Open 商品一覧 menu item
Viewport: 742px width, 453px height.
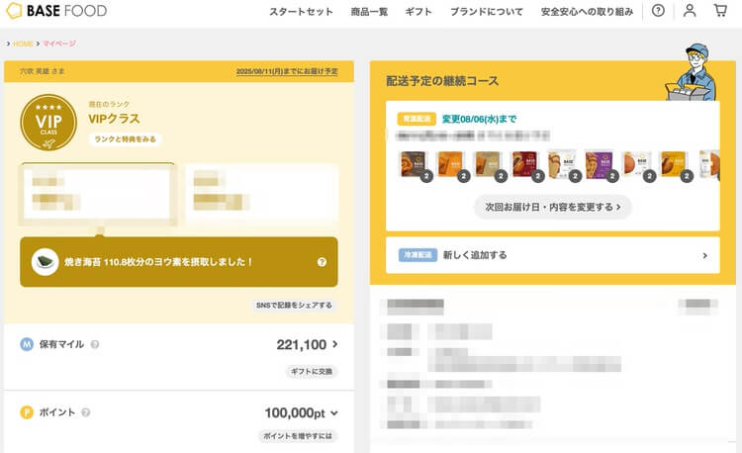pyautogui.click(x=369, y=12)
